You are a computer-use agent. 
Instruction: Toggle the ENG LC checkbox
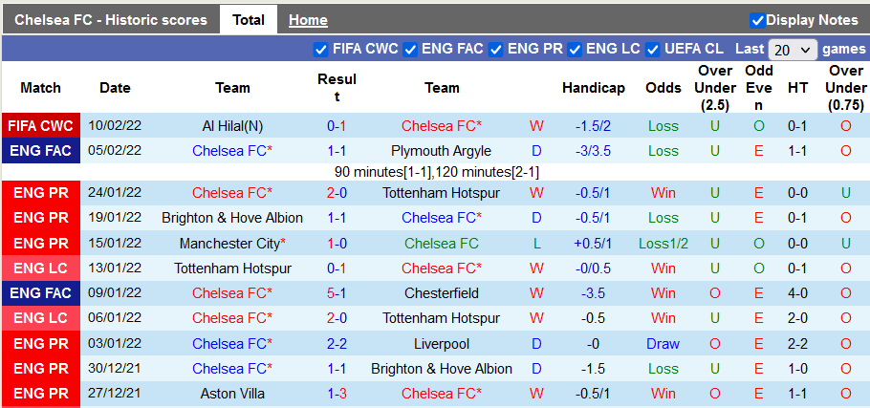(x=575, y=49)
